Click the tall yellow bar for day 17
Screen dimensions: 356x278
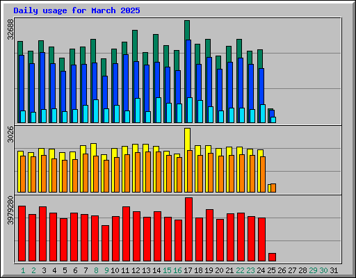pyautogui.click(x=187, y=139)
